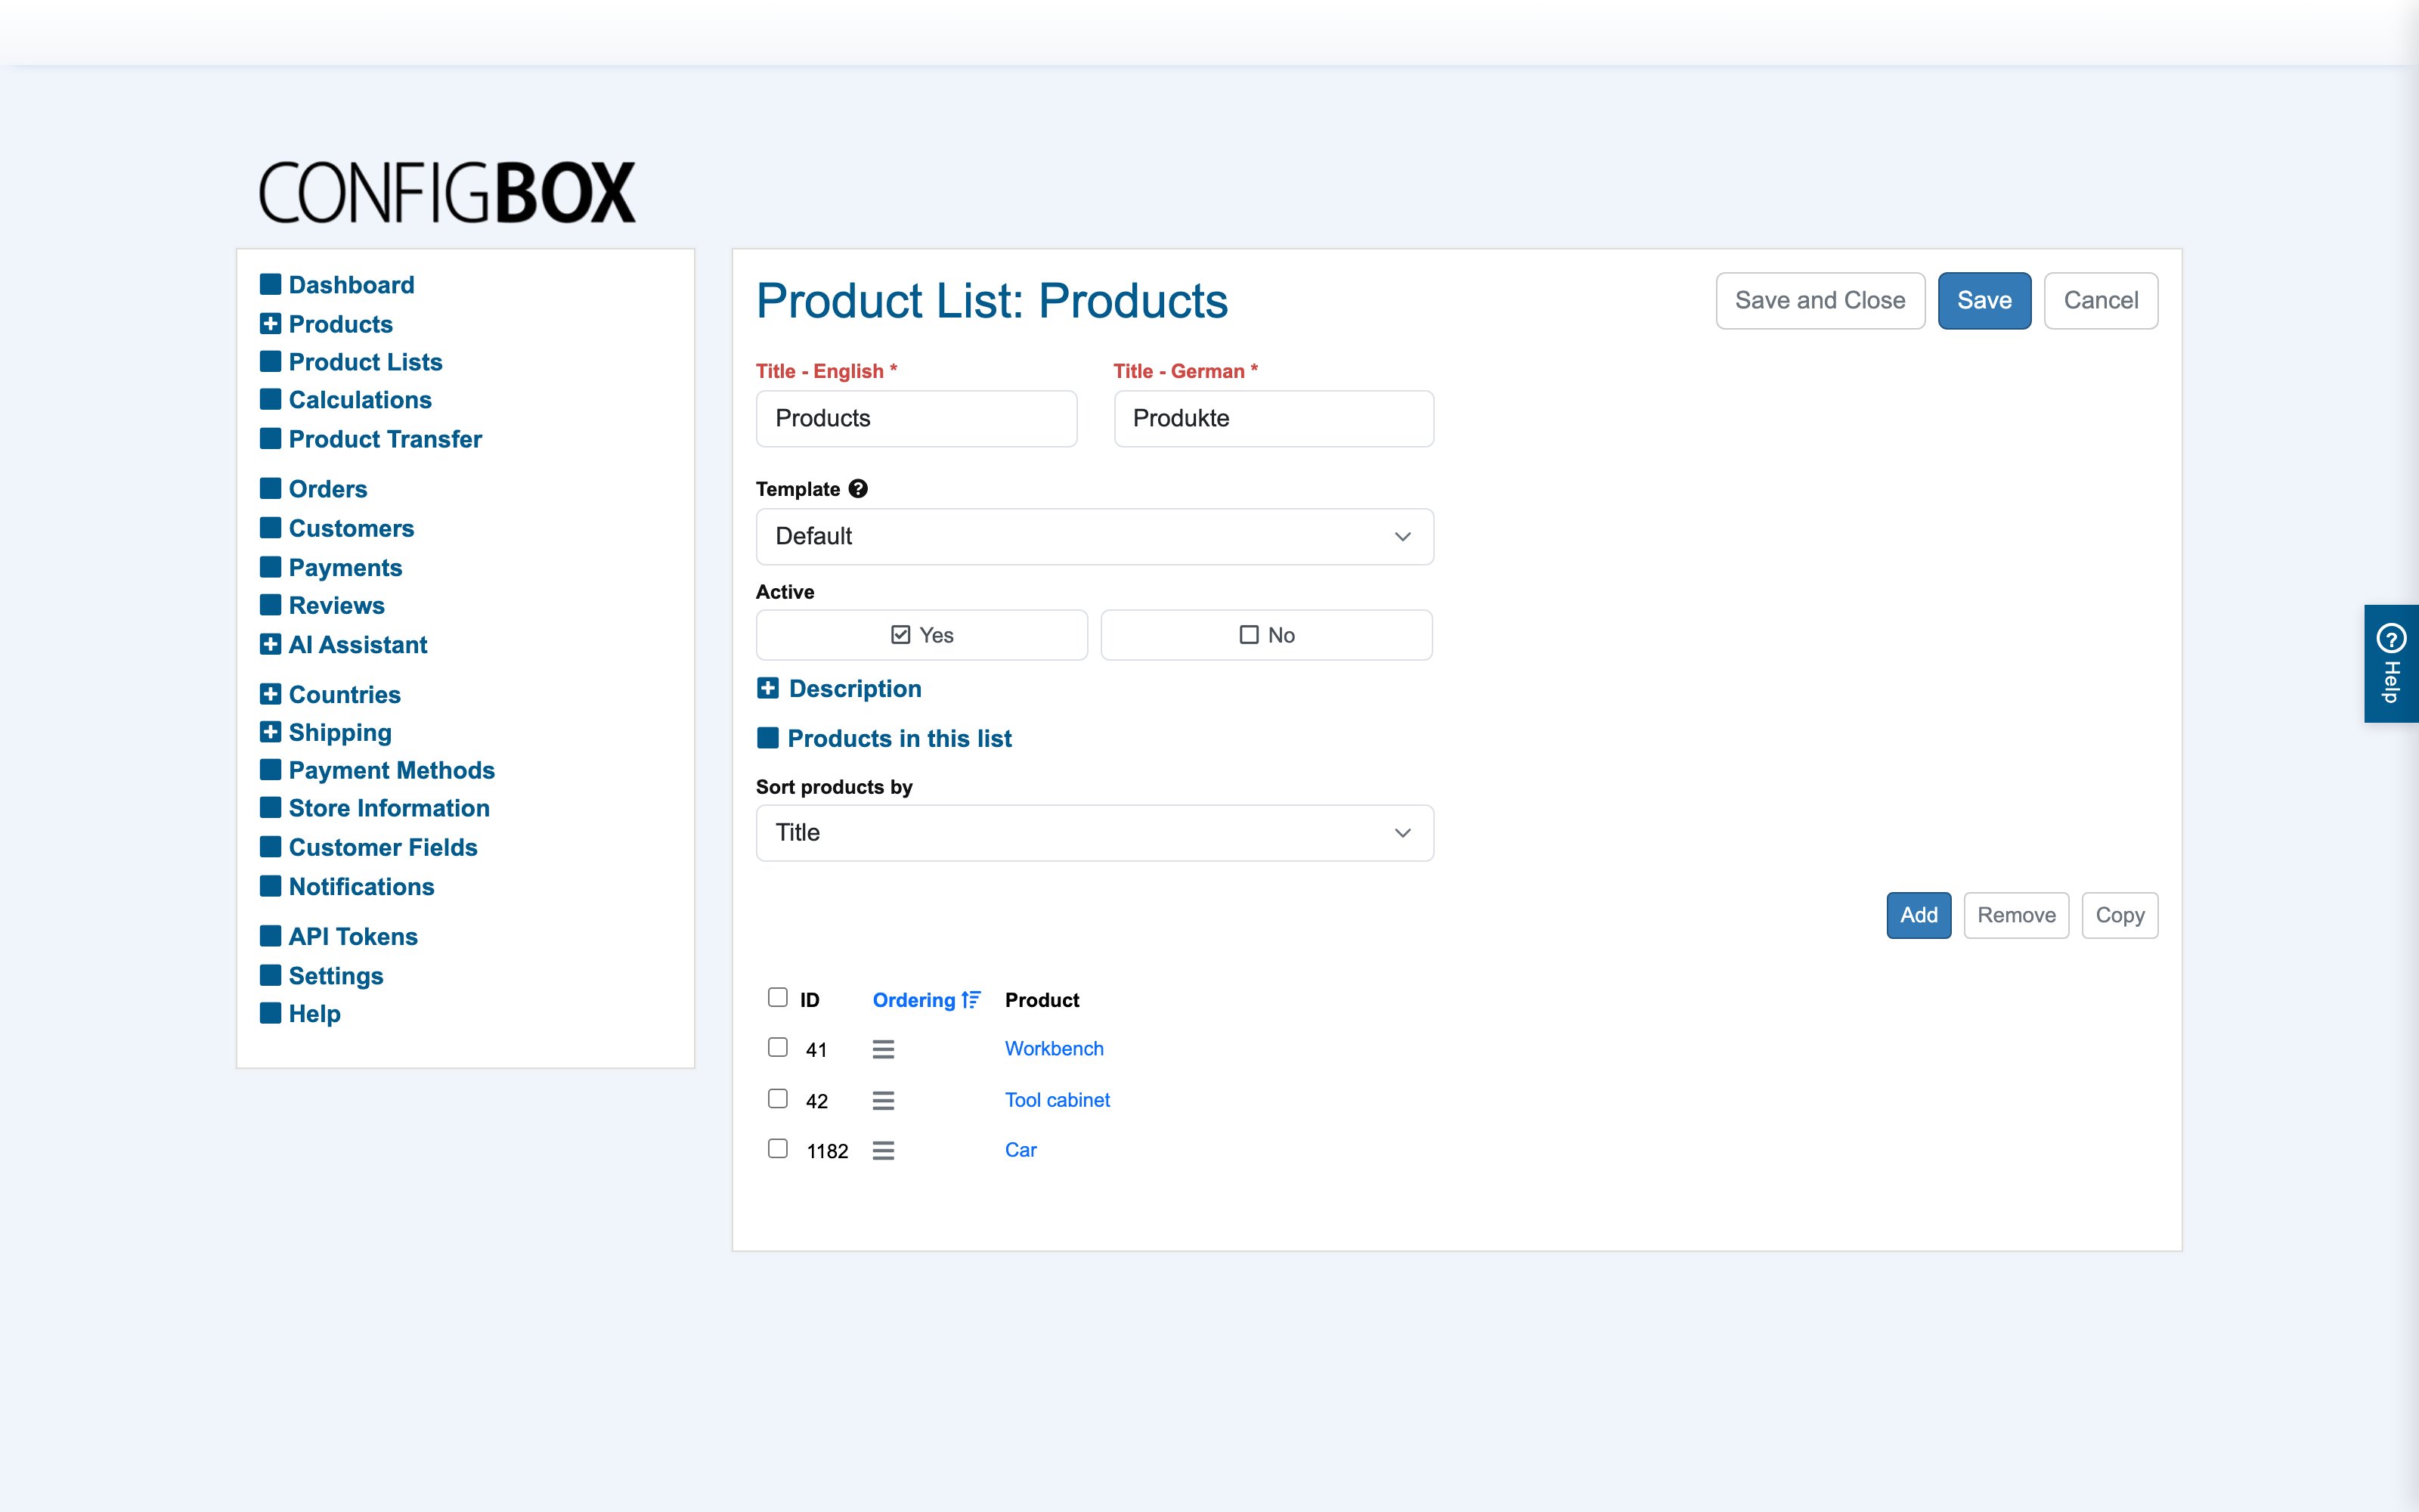The height and width of the screenshot is (1512, 2419).
Task: Open the Template dropdown
Action: pyautogui.click(x=1095, y=536)
